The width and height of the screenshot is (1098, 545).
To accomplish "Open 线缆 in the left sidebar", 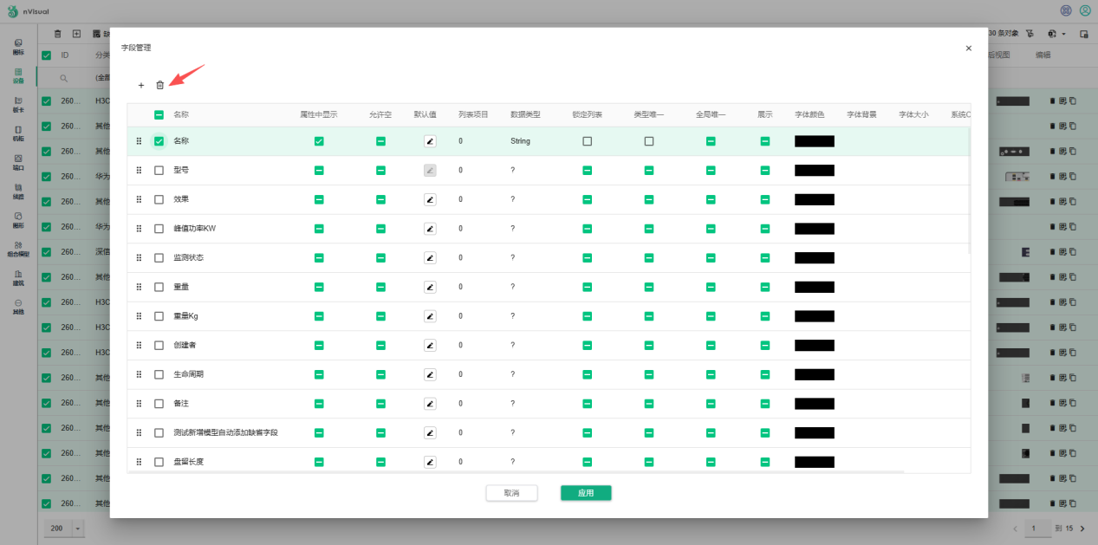I will 18,191.
